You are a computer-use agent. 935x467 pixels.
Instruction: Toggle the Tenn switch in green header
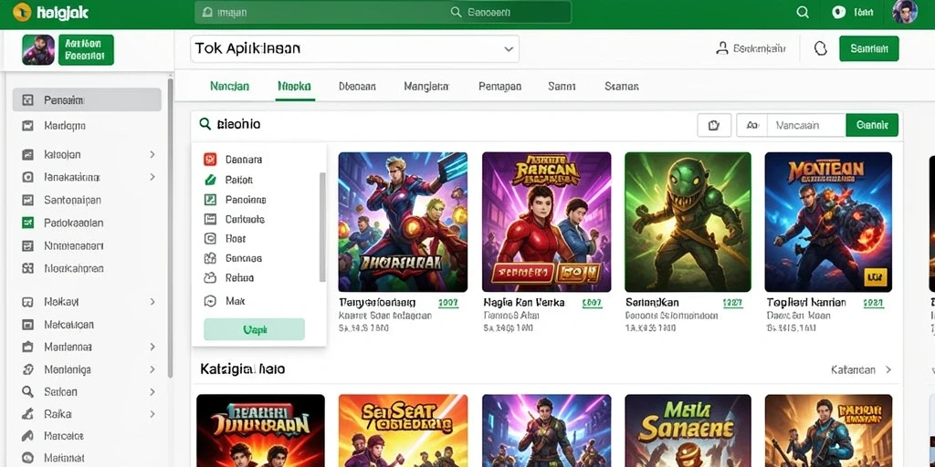point(839,12)
